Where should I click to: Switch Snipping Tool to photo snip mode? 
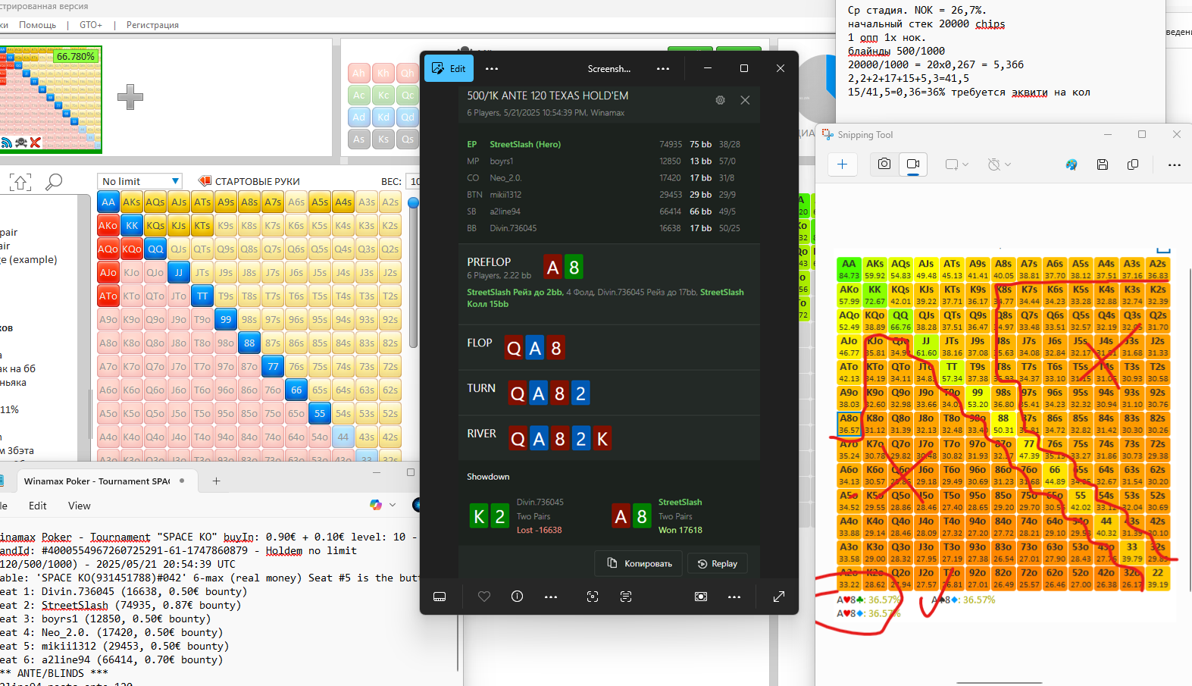[884, 164]
